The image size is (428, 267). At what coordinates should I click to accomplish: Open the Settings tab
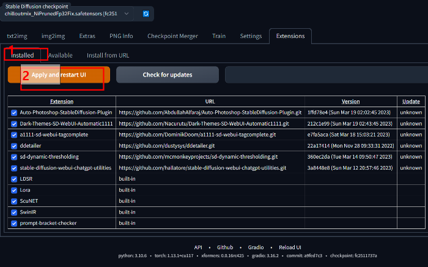click(251, 36)
